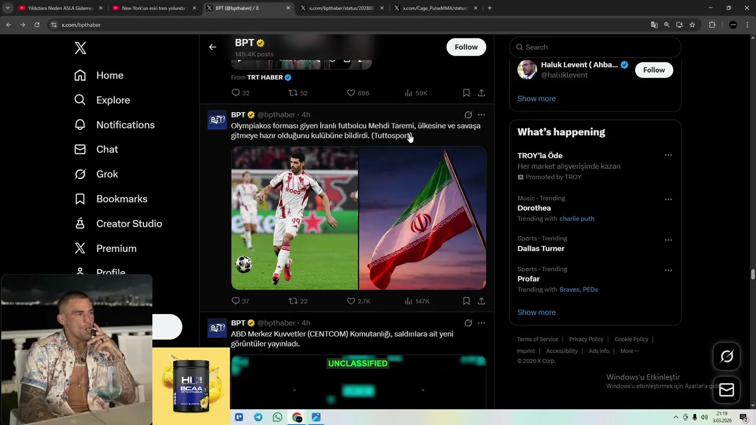Open the Iranian flag photo
756x425 pixels.
[423, 218]
